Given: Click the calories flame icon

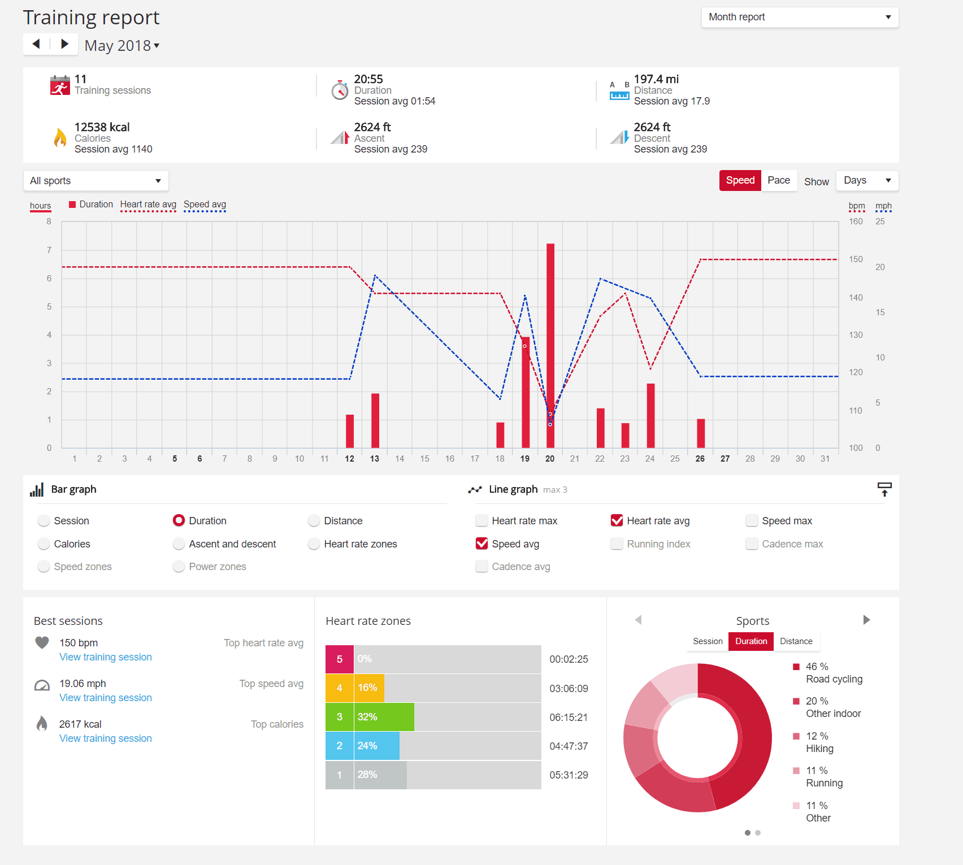Looking at the screenshot, I should [60, 138].
